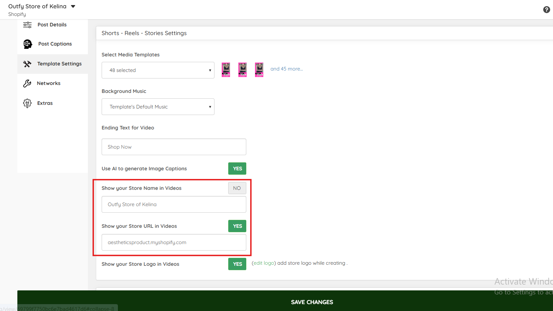The width and height of the screenshot is (553, 311).
Task: Click the Shorts - Reels - Stories Settings header
Action: tap(144, 33)
